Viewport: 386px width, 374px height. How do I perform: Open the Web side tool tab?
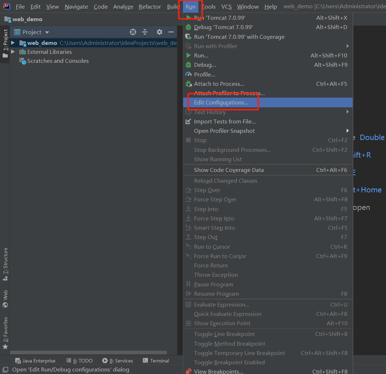[x=5, y=299]
